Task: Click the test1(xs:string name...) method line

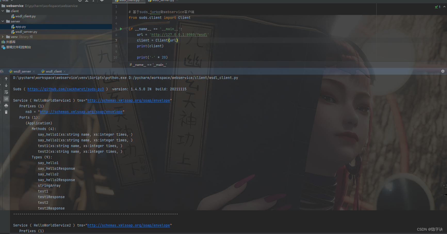Action: pyautogui.click(x=80, y=146)
